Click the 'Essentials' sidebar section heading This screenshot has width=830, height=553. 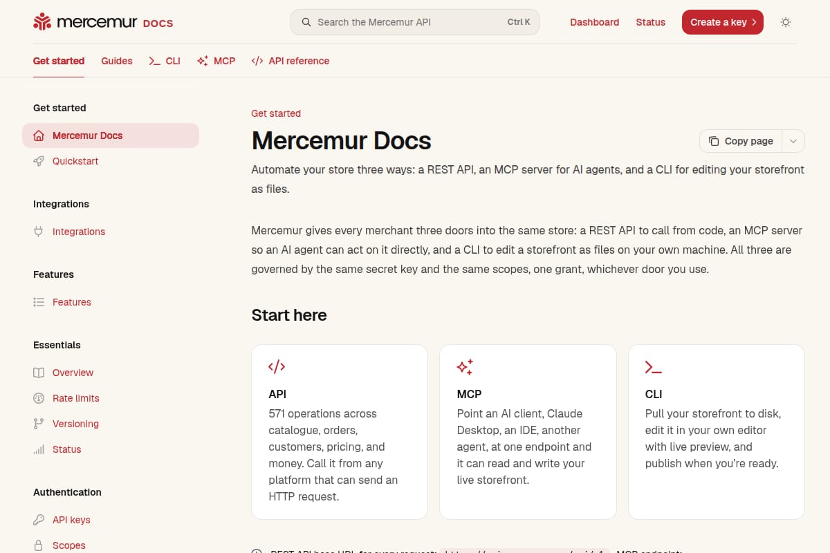tap(57, 345)
